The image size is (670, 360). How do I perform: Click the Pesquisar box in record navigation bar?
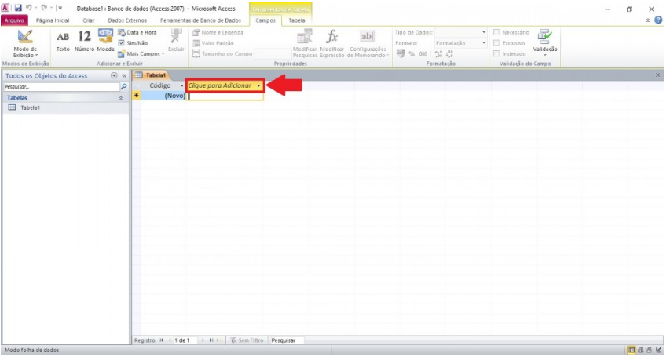(x=286, y=340)
